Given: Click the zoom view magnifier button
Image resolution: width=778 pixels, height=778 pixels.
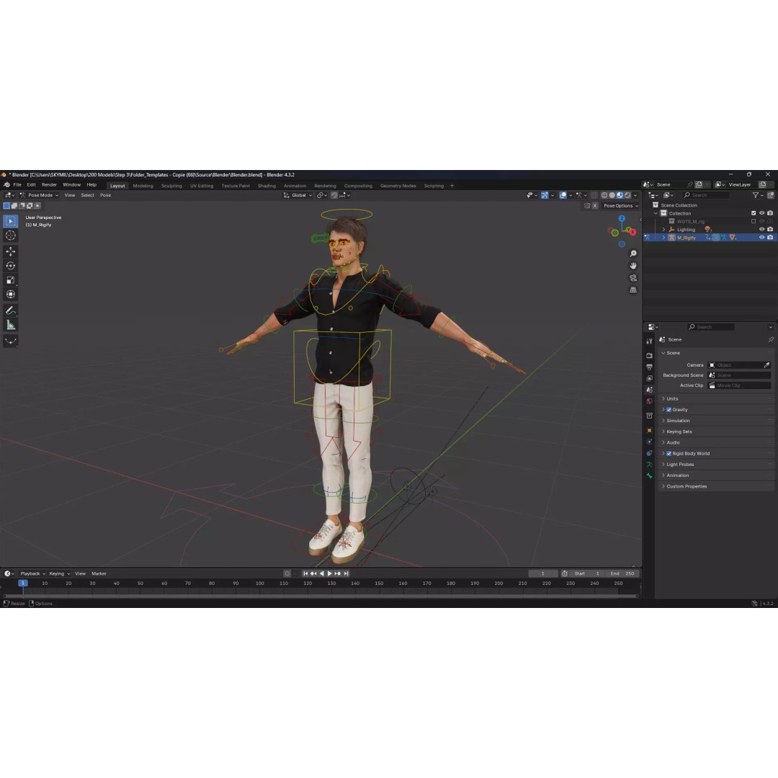Looking at the screenshot, I should [633, 254].
